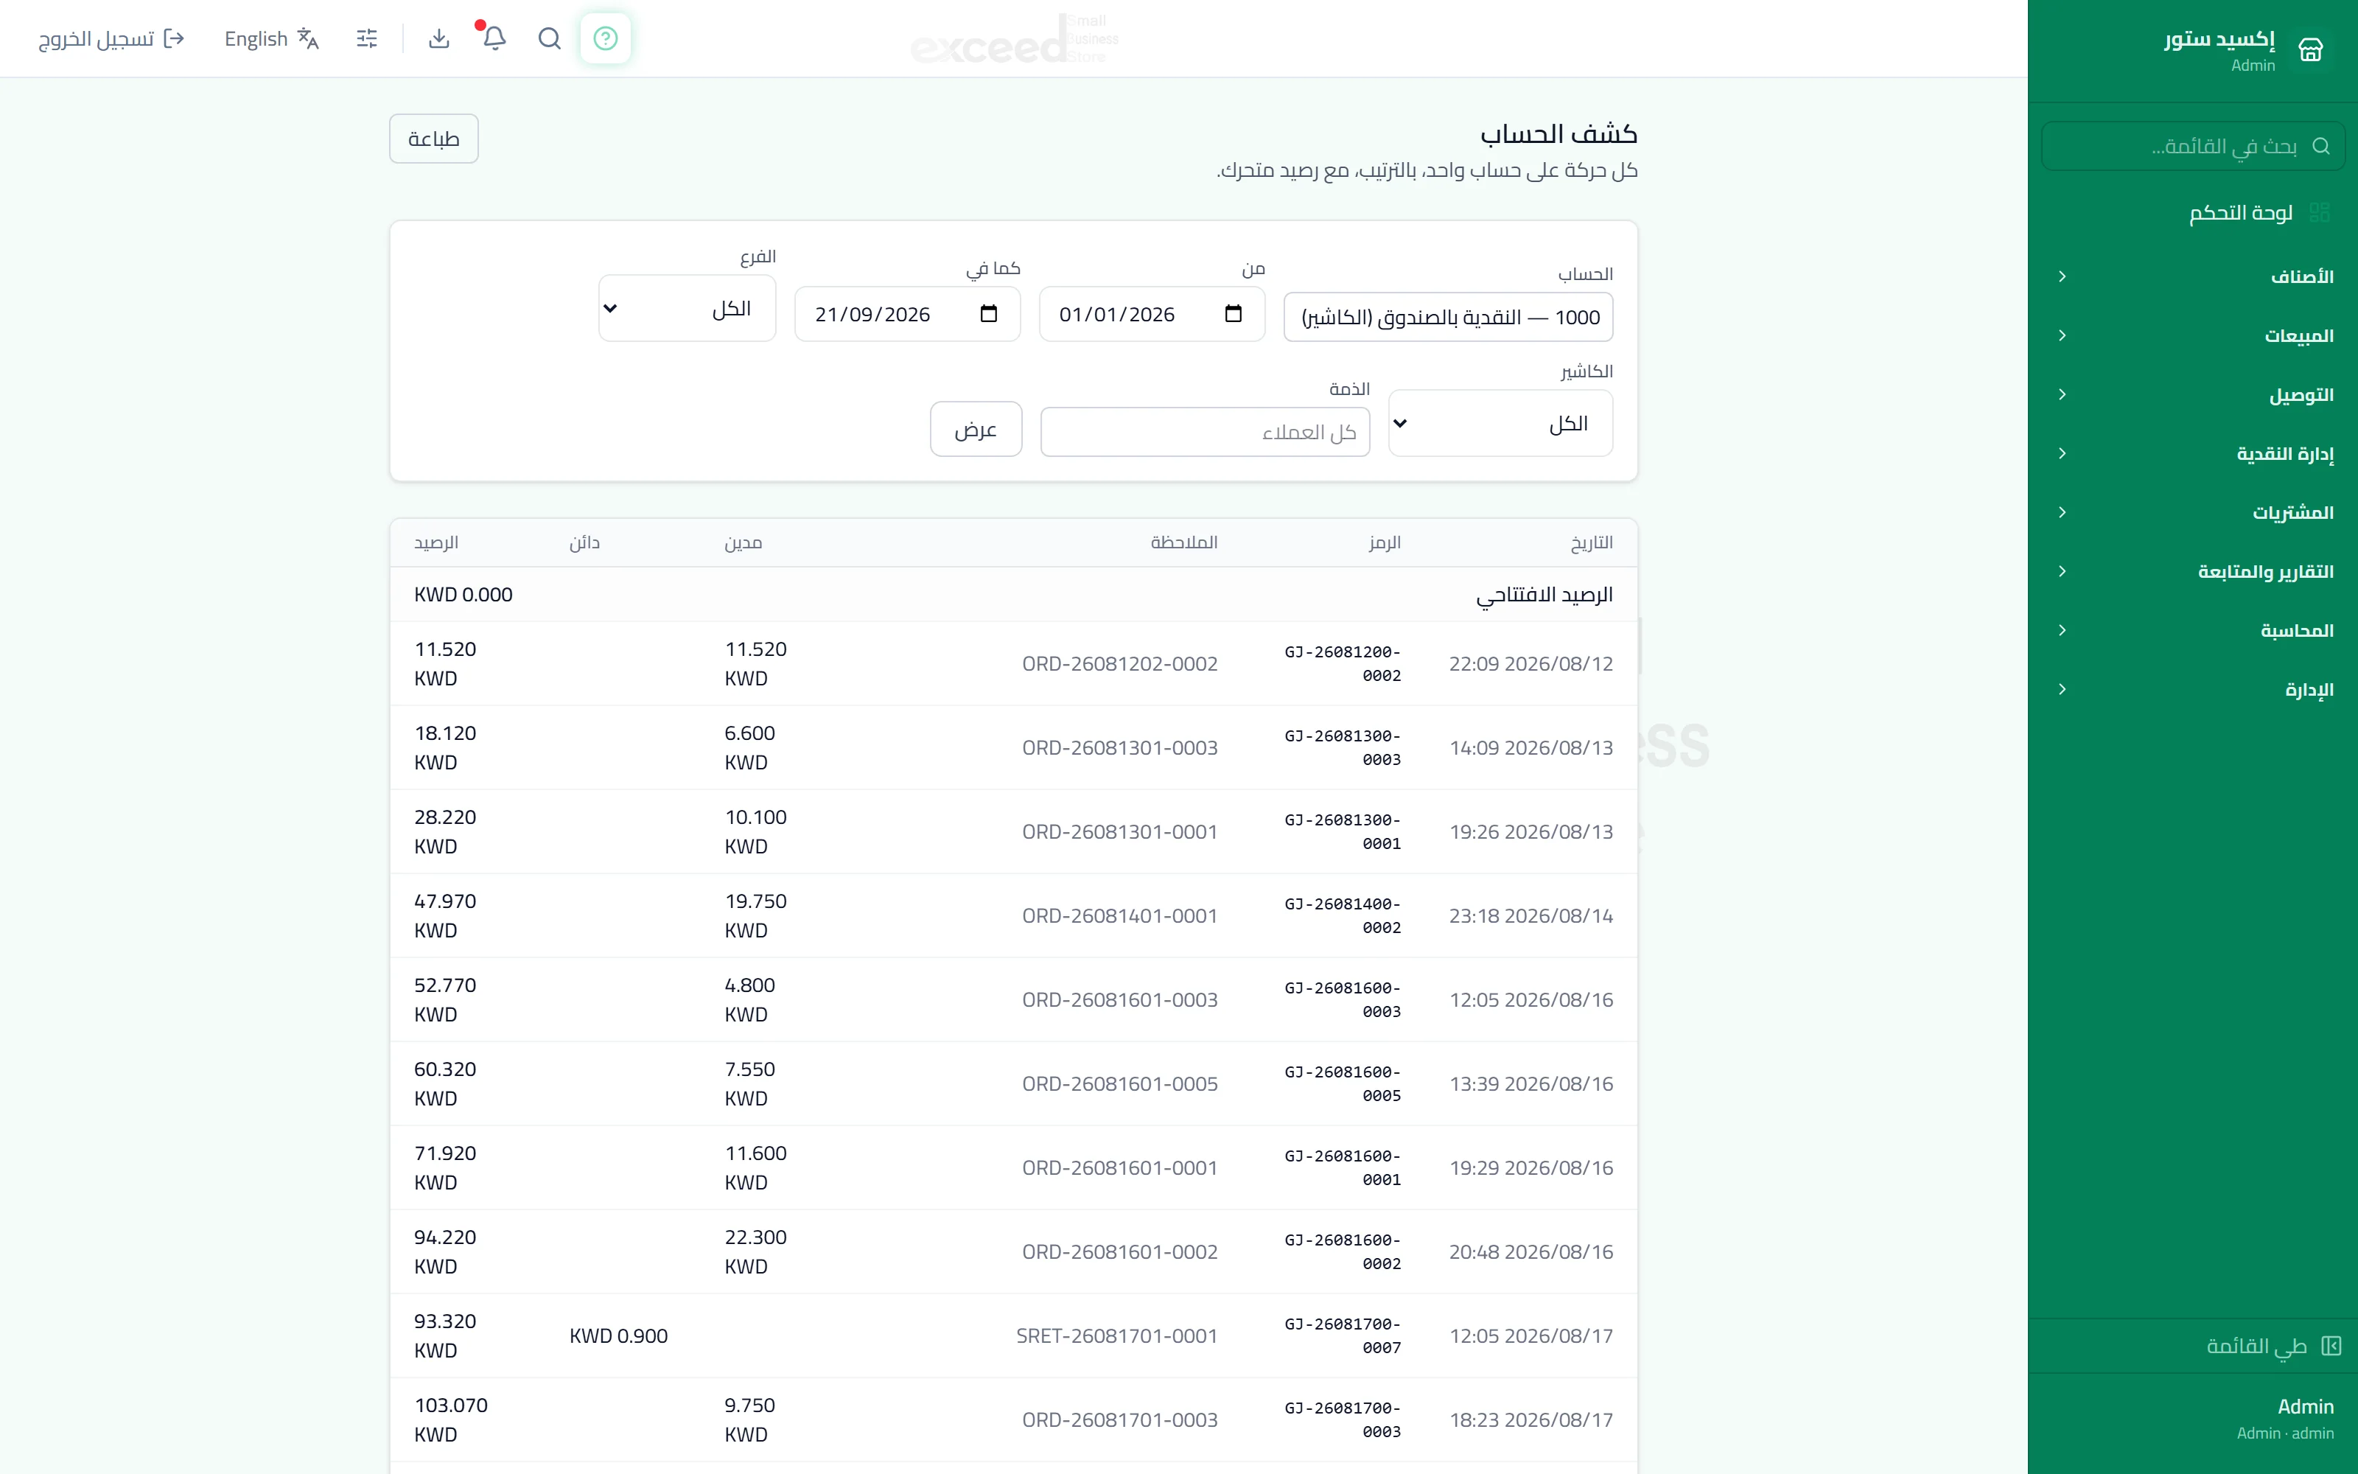The width and height of the screenshot is (2358, 1474).
Task: Open the calendar picker for the كما في date
Action: pos(989,314)
